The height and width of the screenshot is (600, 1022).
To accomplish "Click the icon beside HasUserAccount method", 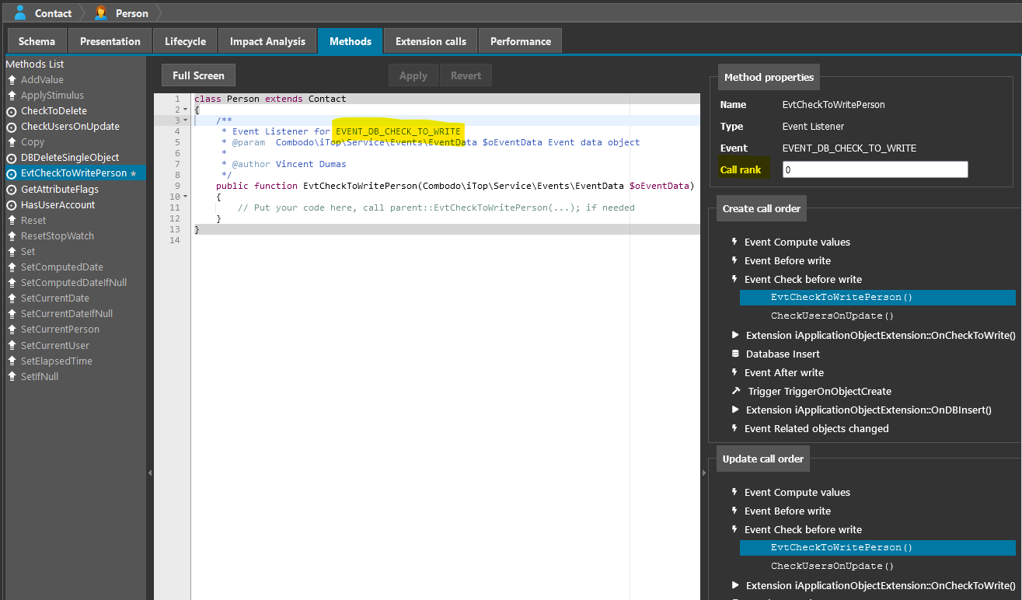I will (12, 205).
